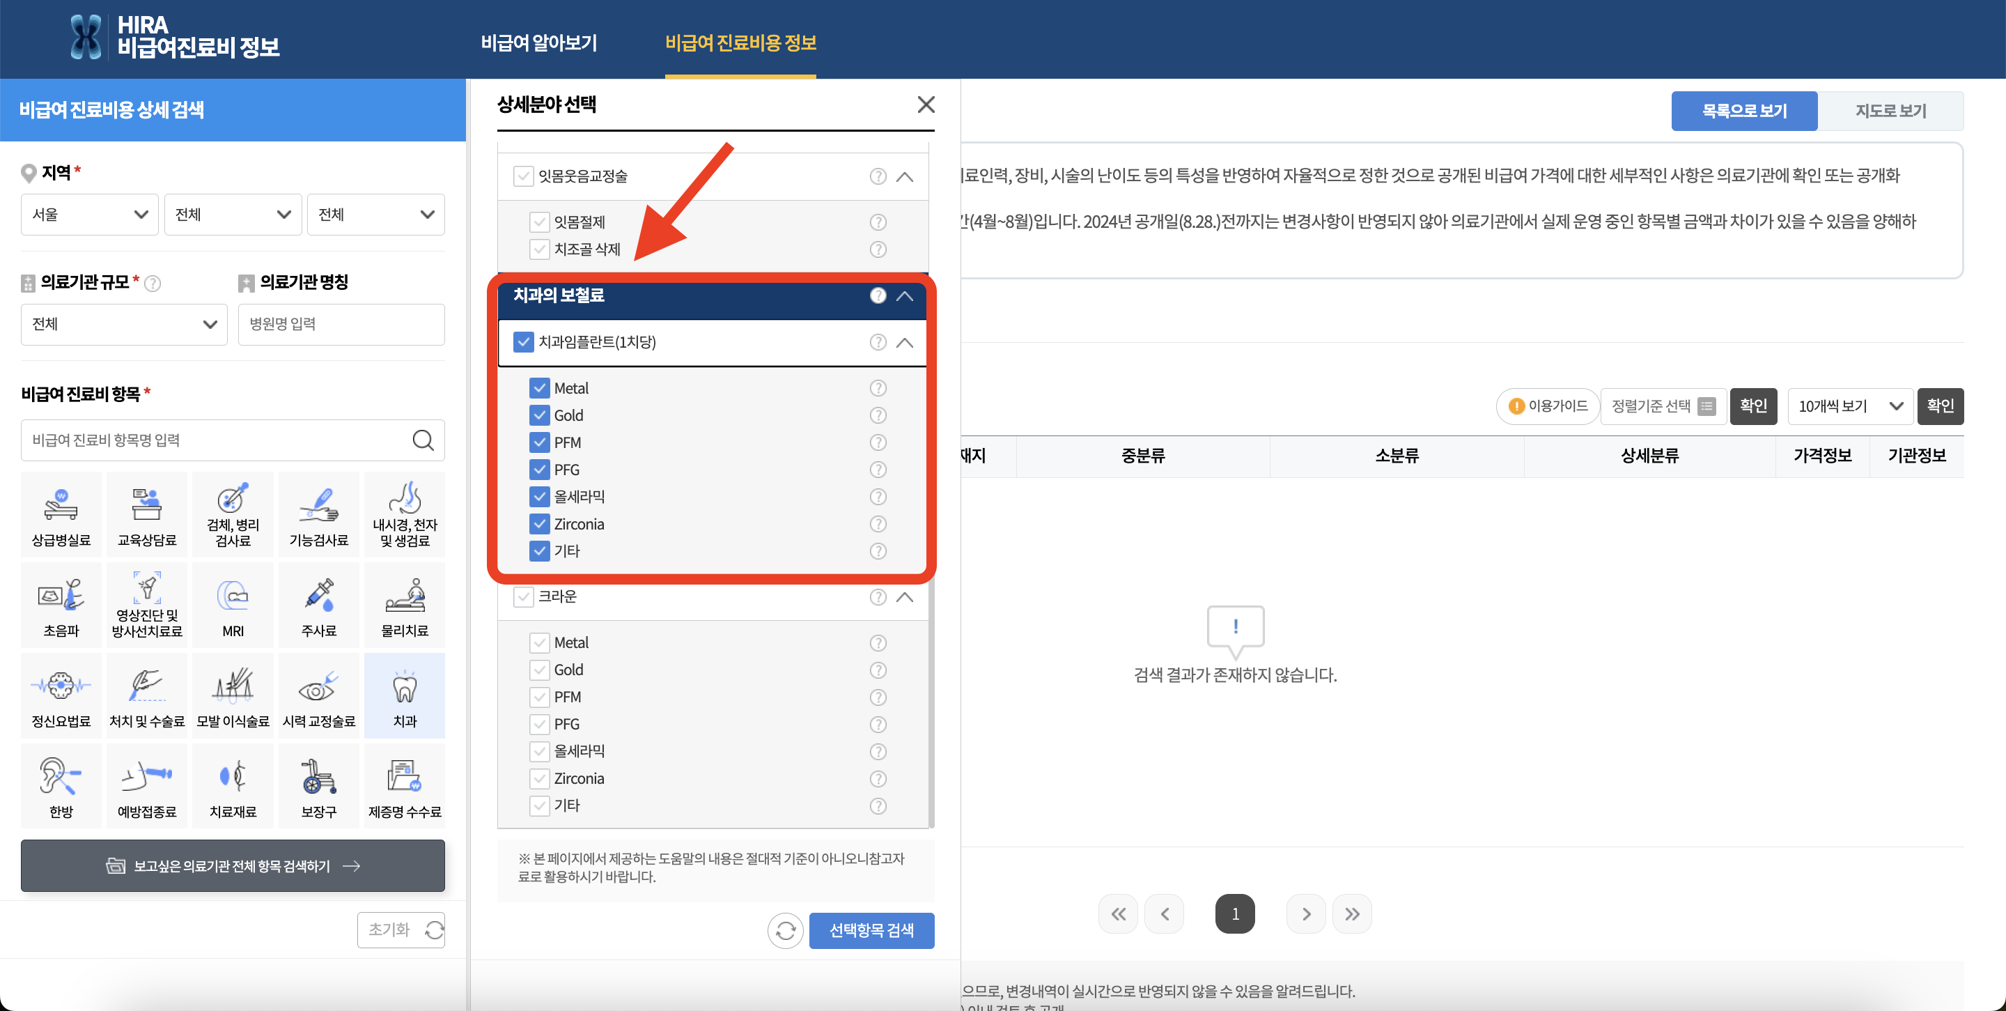
Task: Open the region dropdown showing 서울
Action: [88, 214]
